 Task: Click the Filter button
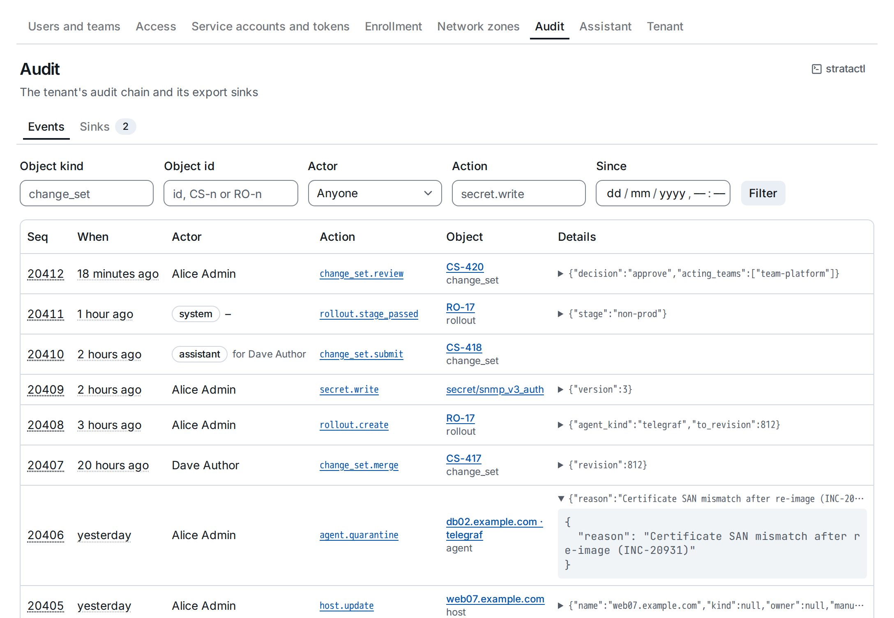coord(763,193)
